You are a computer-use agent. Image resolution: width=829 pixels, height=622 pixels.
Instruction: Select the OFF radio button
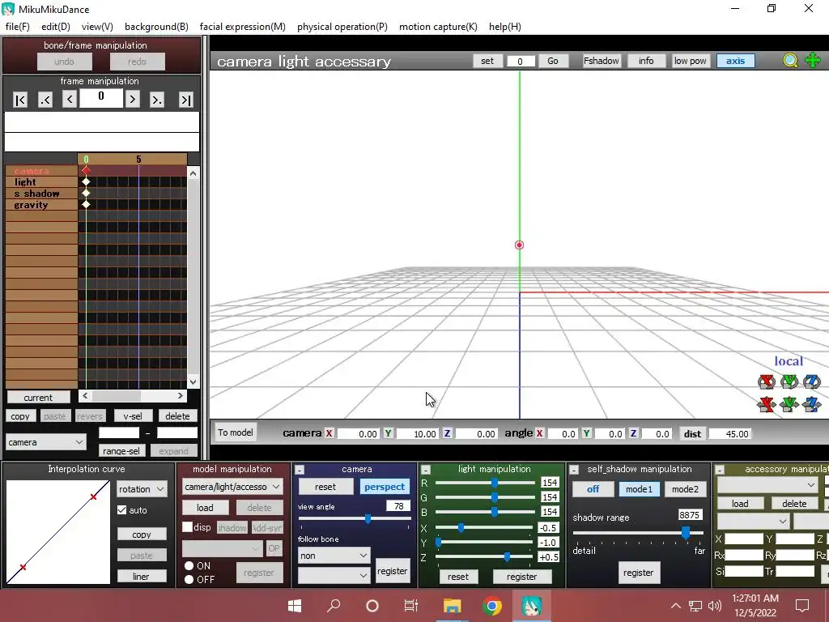(189, 579)
